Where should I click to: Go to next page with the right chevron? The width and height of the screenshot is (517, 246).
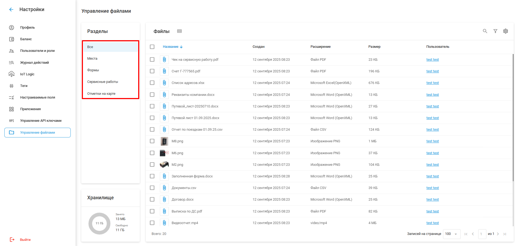click(498, 234)
